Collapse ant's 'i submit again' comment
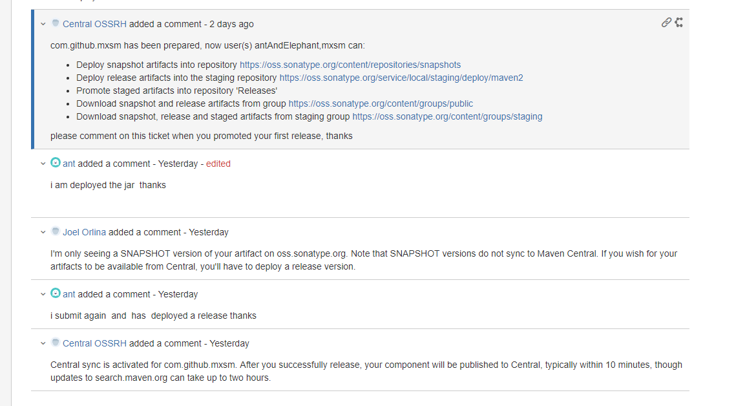This screenshot has width=756, height=406. [43, 294]
